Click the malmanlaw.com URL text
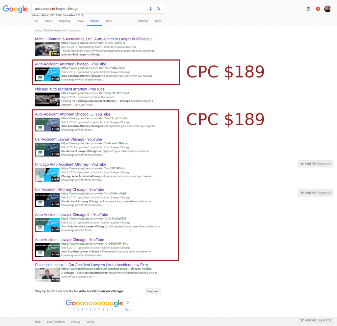 click(x=107, y=269)
